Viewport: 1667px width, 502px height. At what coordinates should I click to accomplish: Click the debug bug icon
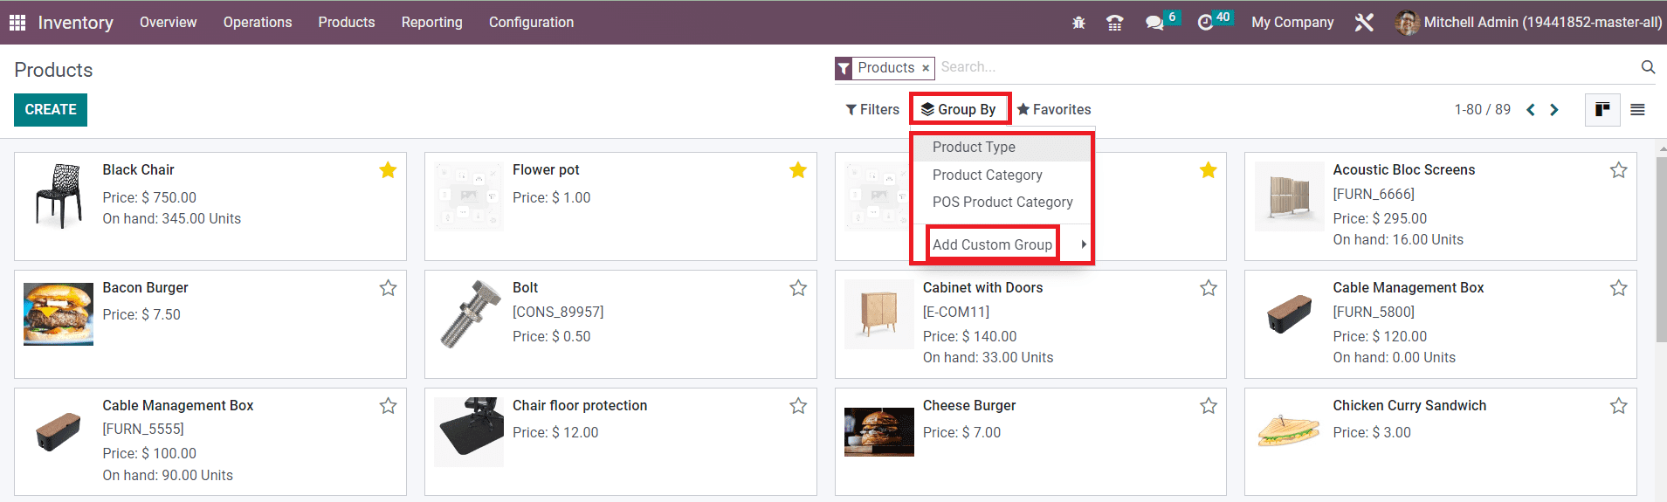(x=1078, y=23)
